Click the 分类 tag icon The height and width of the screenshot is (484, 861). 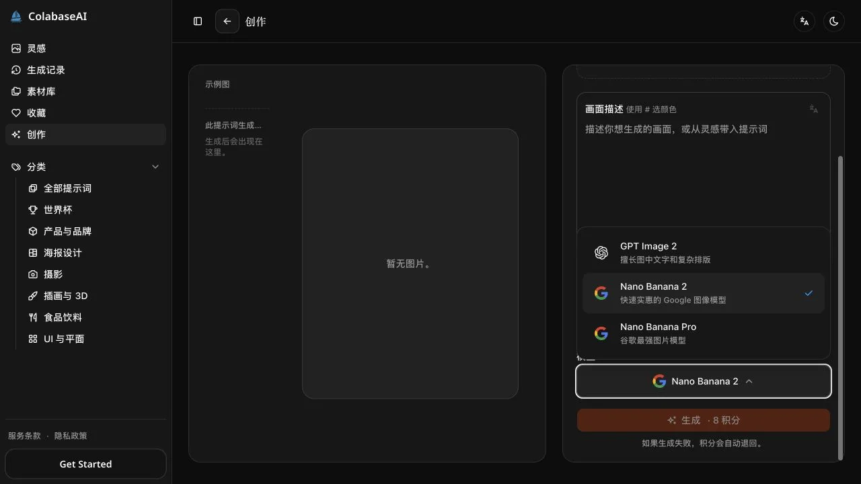[16, 167]
